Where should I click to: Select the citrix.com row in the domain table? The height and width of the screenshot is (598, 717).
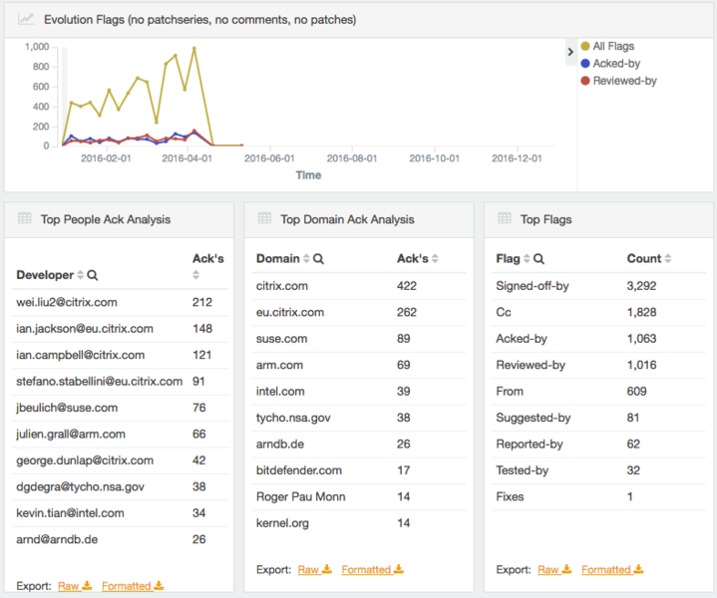coord(281,286)
